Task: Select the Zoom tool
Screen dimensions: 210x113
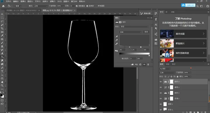Action: (2, 86)
